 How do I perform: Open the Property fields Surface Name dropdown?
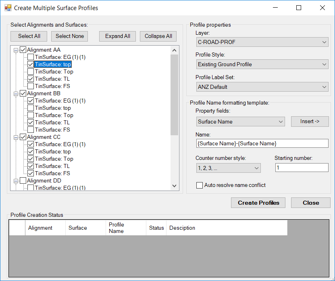point(240,122)
